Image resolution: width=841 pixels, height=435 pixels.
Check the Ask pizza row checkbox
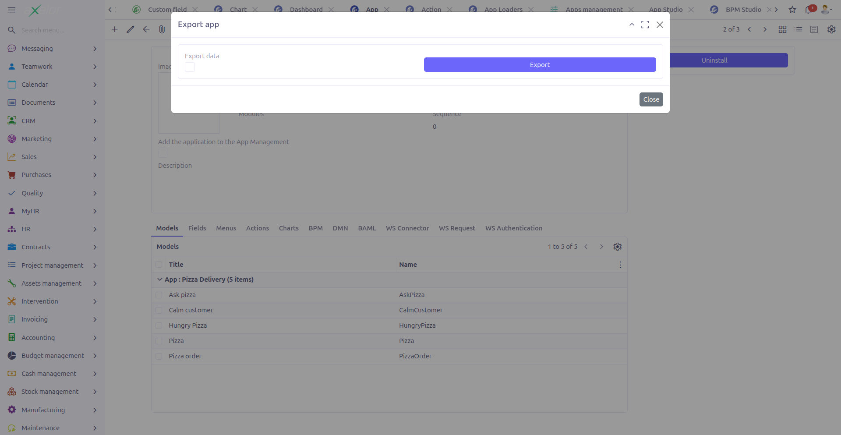click(x=159, y=295)
